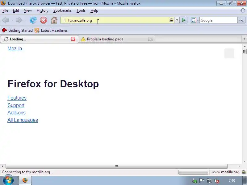Image resolution: width=247 pixels, height=185 pixels.
Task: Click the page icon in address bar
Action: pyautogui.click(x=64, y=20)
